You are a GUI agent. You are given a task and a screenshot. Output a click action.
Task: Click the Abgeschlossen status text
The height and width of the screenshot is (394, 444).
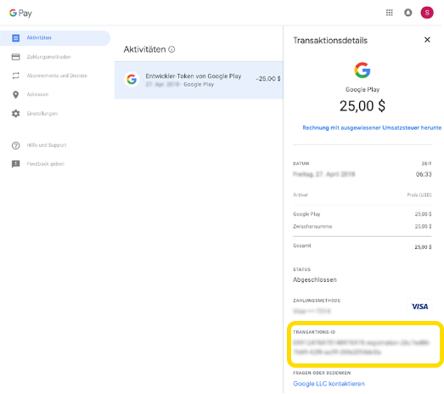coord(315,280)
